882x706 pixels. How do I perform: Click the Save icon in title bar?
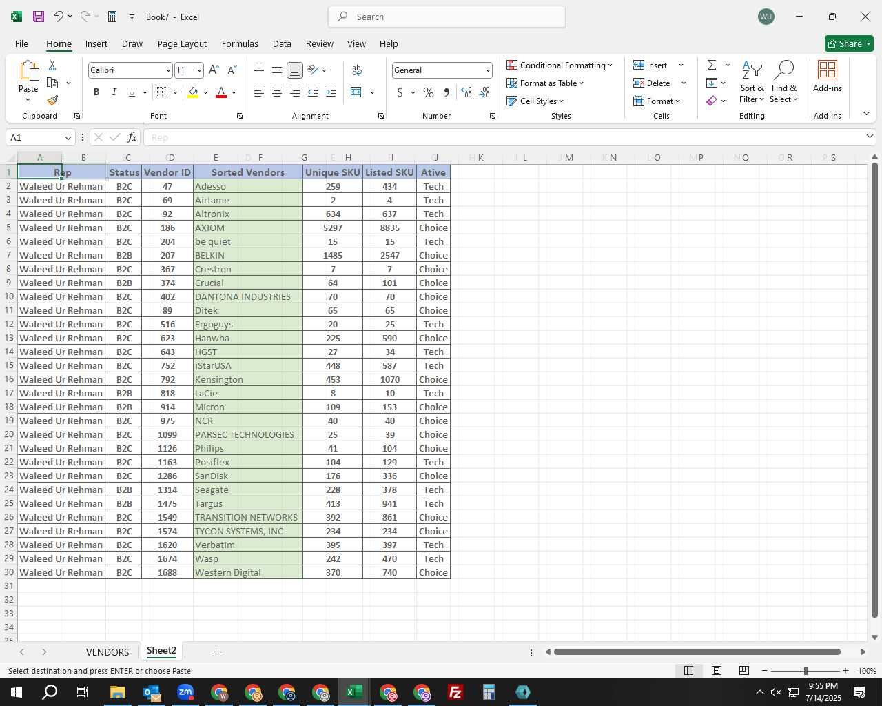tap(39, 17)
